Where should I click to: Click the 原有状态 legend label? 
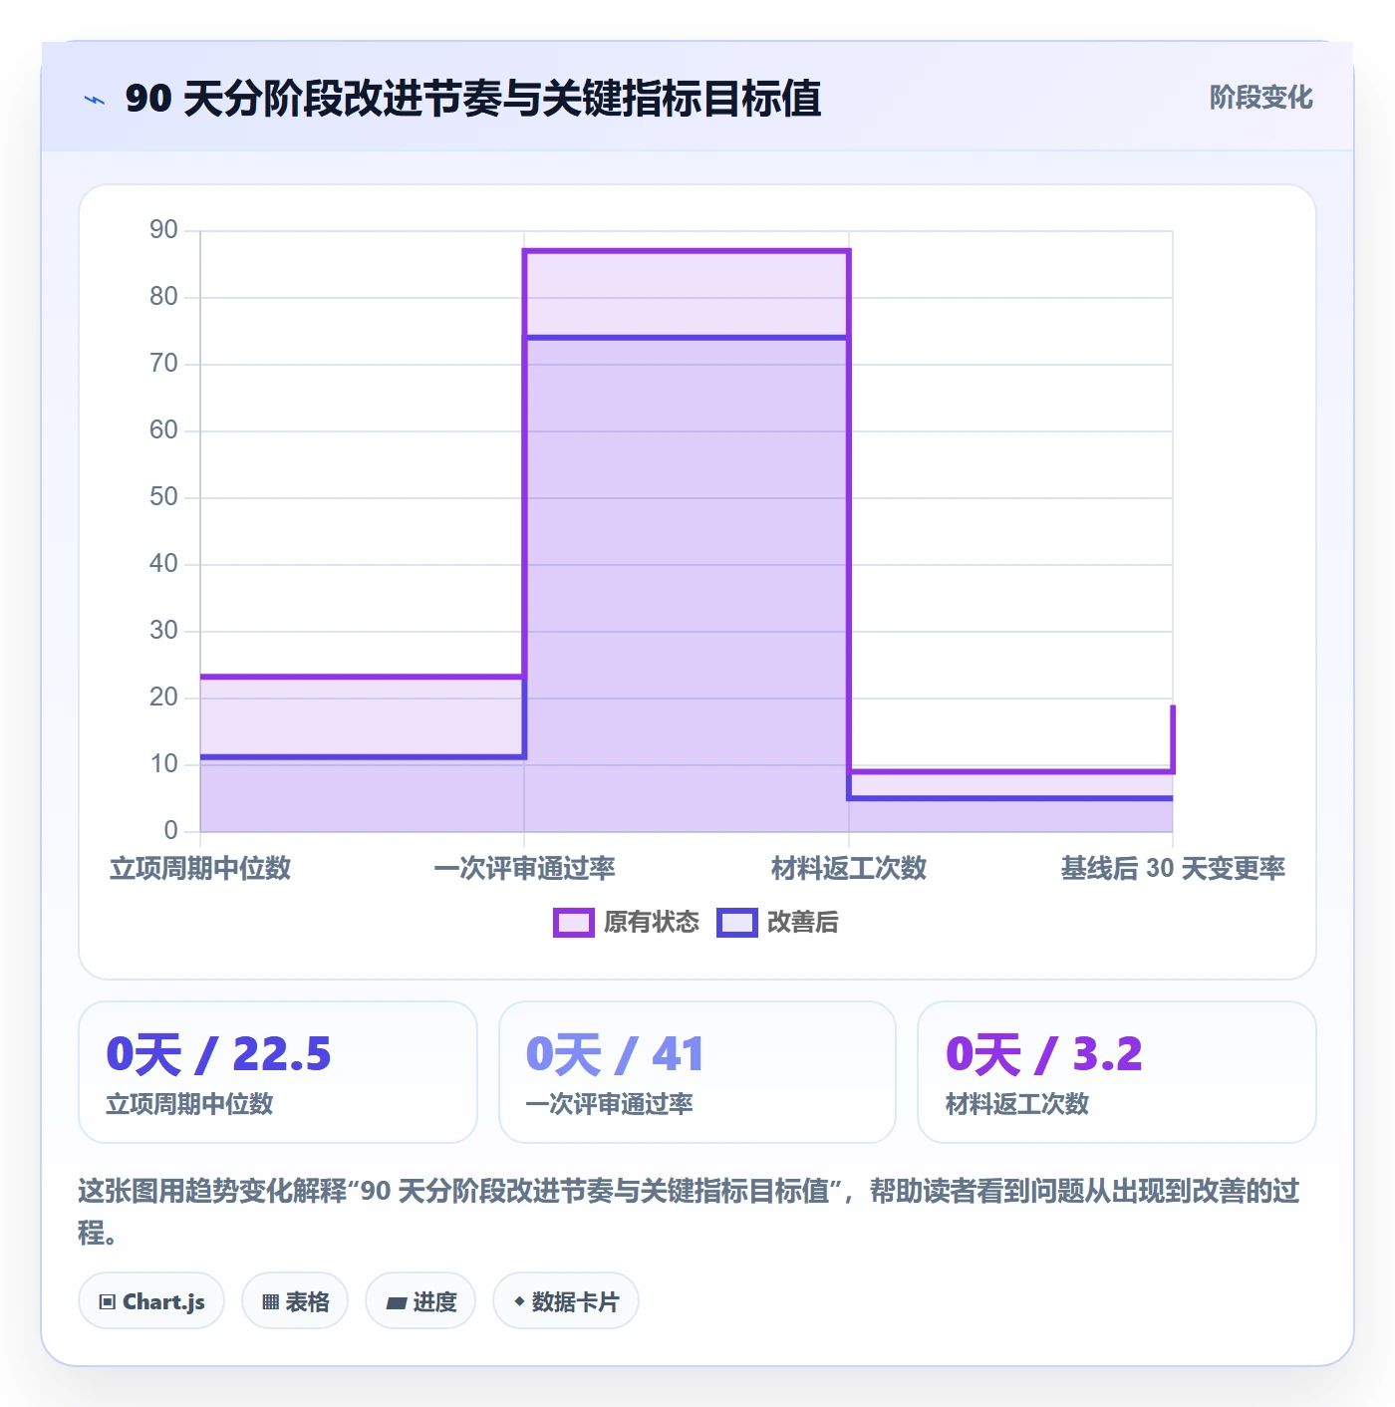coord(652,923)
